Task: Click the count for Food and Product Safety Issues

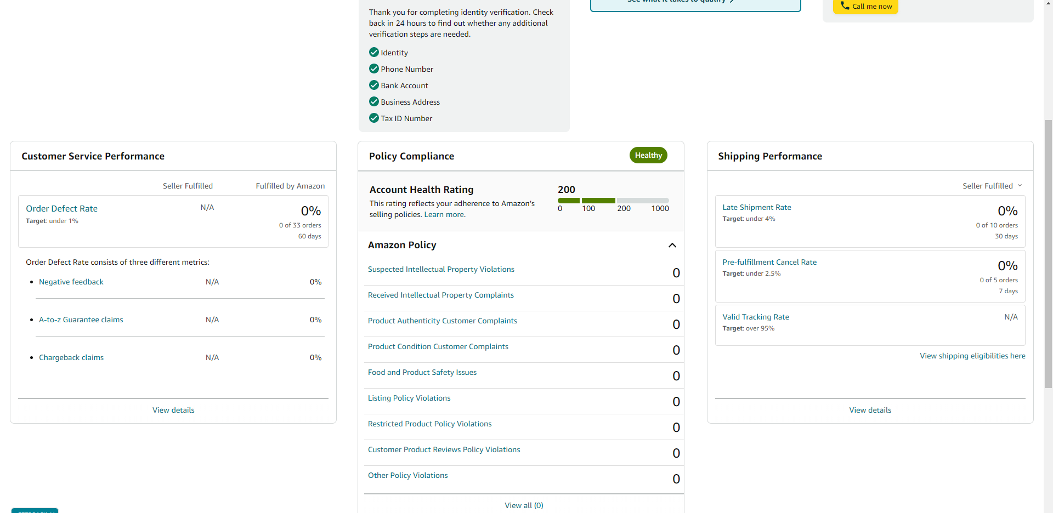Action: 676,376
